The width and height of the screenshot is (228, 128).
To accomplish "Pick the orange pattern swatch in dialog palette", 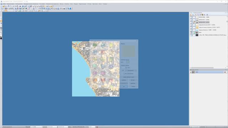I will pos(95,80).
